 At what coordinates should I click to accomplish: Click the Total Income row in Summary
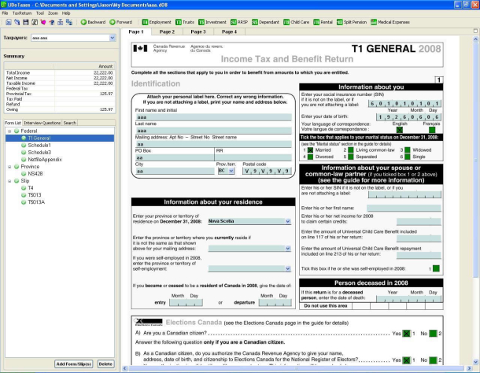59,72
